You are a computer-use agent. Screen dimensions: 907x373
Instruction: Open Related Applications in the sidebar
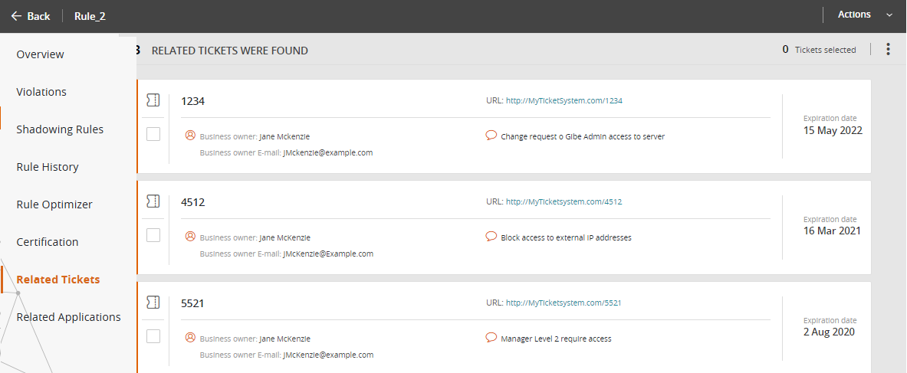point(68,317)
